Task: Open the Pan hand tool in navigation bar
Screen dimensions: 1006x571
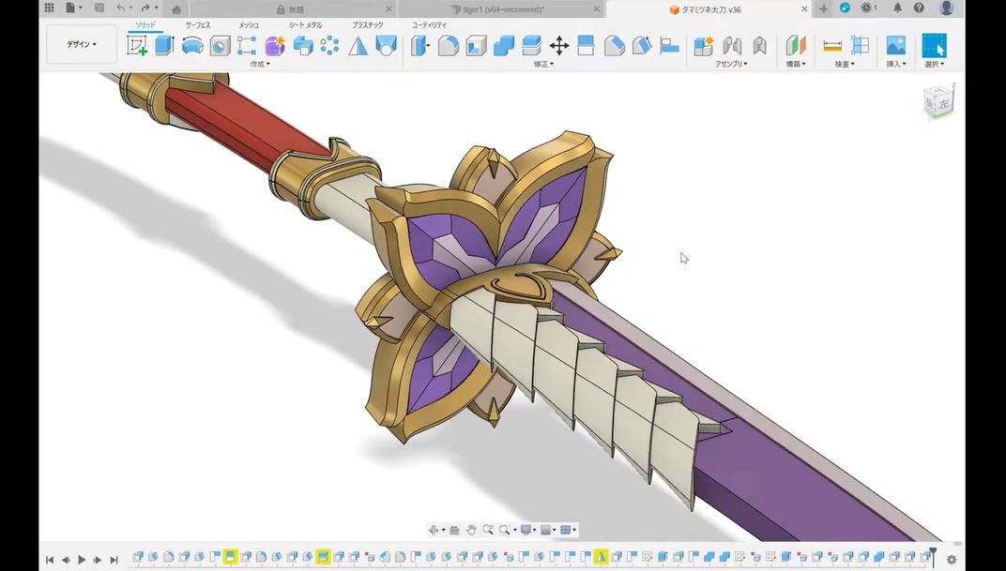Action: click(x=471, y=530)
